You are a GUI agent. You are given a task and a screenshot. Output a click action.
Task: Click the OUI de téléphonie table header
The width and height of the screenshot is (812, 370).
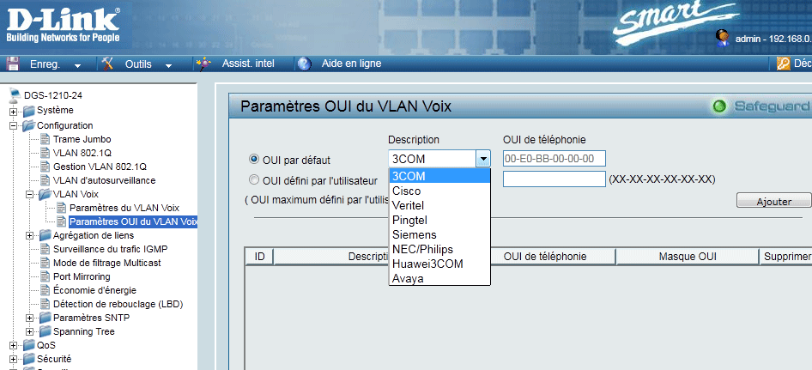(x=545, y=257)
